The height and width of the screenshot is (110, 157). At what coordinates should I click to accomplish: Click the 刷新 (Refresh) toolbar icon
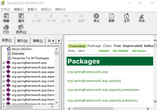click(111, 18)
